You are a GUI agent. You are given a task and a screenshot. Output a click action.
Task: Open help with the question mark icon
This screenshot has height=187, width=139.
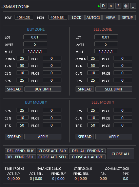point(118,6)
